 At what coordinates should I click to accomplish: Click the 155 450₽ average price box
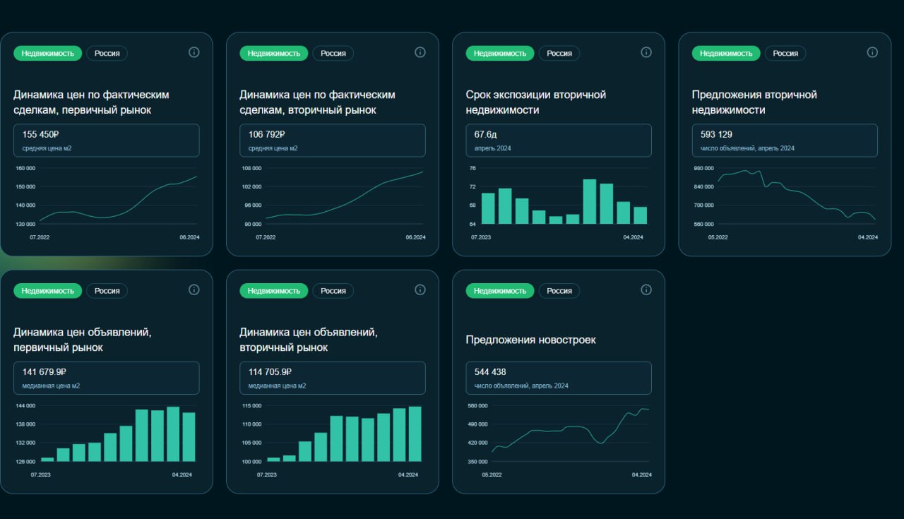click(x=107, y=141)
